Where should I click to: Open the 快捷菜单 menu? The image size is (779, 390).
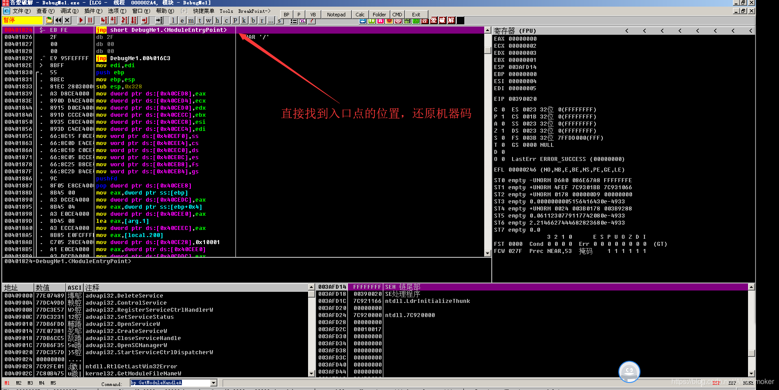pyautogui.click(x=204, y=11)
